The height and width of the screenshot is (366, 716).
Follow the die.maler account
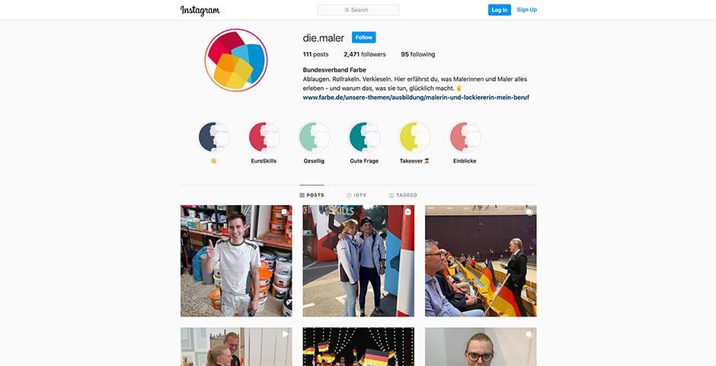pyautogui.click(x=364, y=37)
